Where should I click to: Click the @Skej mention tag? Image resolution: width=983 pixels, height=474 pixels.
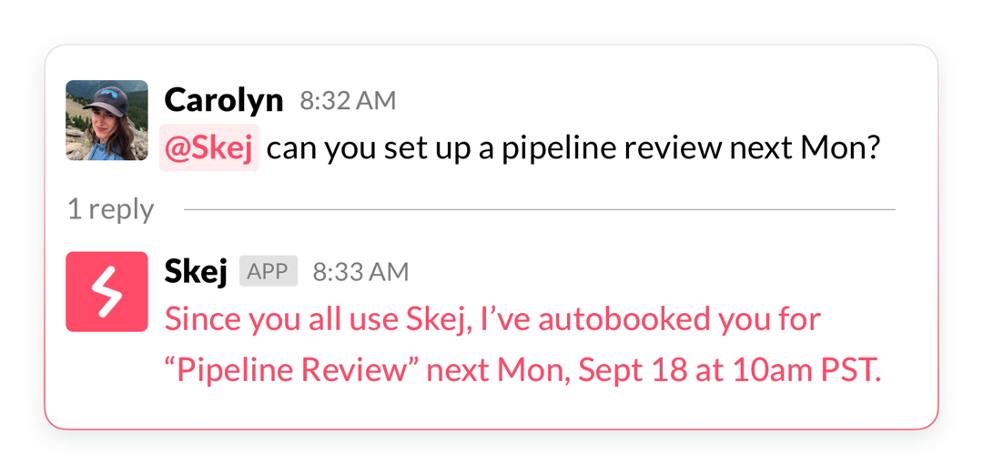[x=209, y=149]
